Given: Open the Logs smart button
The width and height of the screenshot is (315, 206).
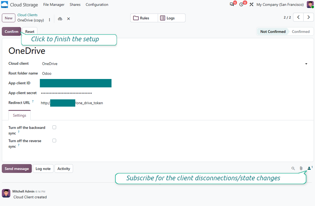Looking at the screenshot, I should 171,18.
